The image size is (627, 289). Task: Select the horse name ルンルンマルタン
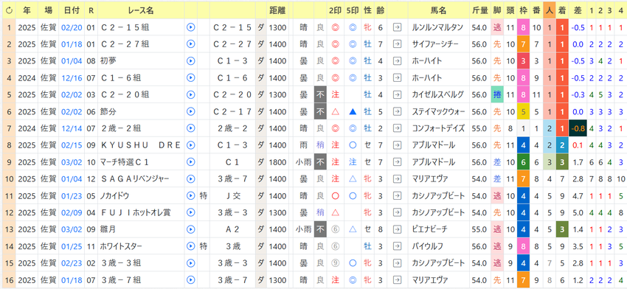(x=437, y=27)
